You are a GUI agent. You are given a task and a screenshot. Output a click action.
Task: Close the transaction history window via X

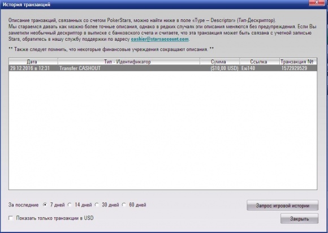pyautogui.click(x=317, y=2)
